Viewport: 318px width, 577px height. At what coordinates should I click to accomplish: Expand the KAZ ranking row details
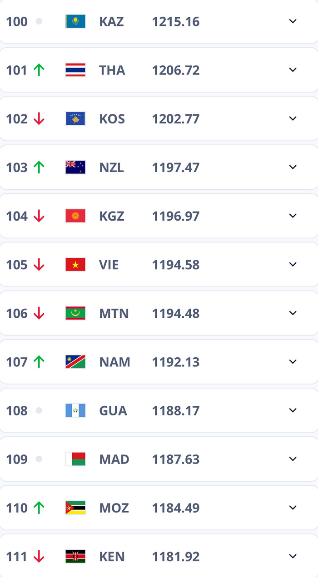click(x=293, y=21)
